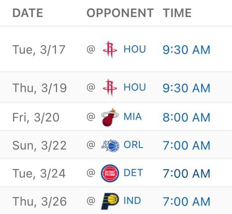
Task: Select the 7:00 AM time for Tuesday 3/24
Action: (x=186, y=173)
